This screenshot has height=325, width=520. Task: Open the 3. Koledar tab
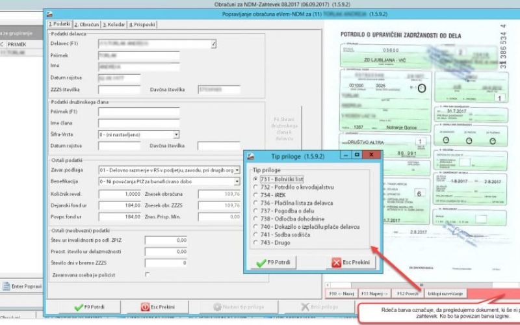(113, 25)
